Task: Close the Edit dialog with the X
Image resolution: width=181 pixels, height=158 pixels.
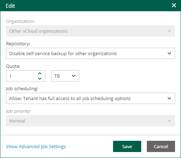Action: (x=174, y=5)
